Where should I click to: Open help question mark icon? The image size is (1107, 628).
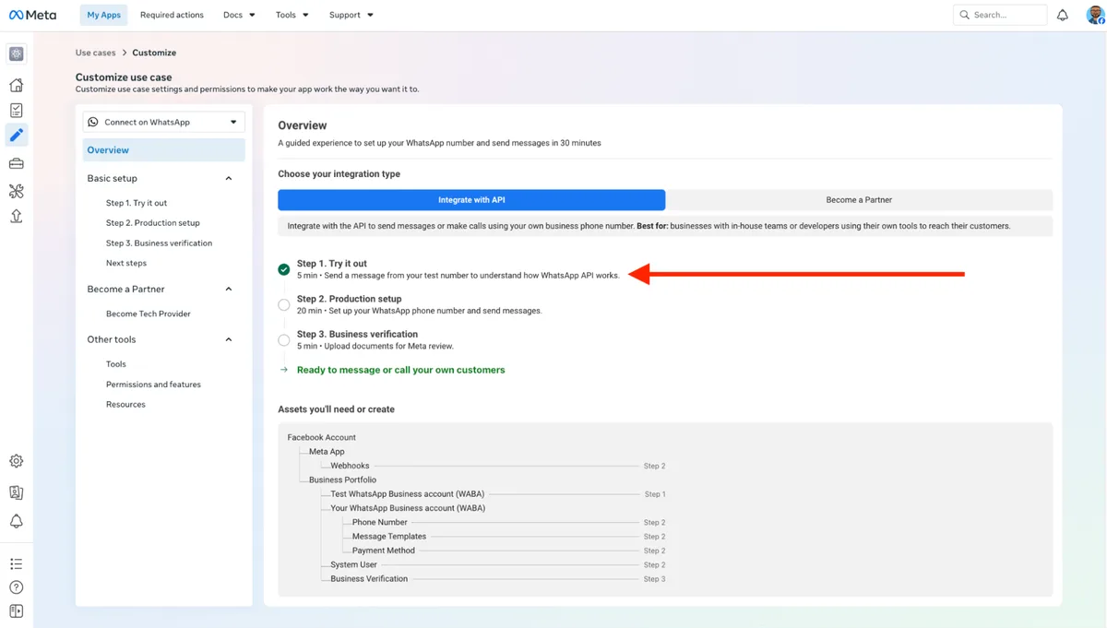click(16, 587)
